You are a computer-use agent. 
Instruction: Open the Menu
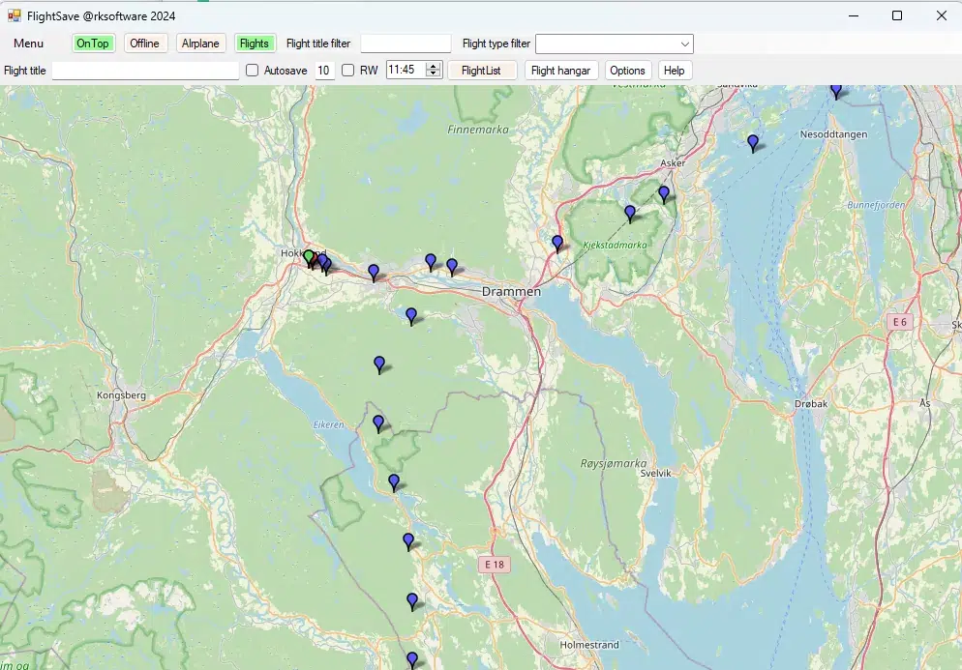[x=28, y=43]
